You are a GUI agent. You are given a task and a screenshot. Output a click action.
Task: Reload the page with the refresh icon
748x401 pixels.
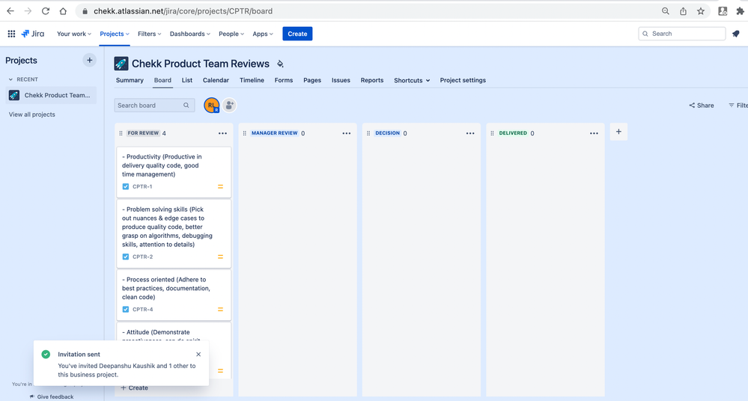pyautogui.click(x=46, y=11)
